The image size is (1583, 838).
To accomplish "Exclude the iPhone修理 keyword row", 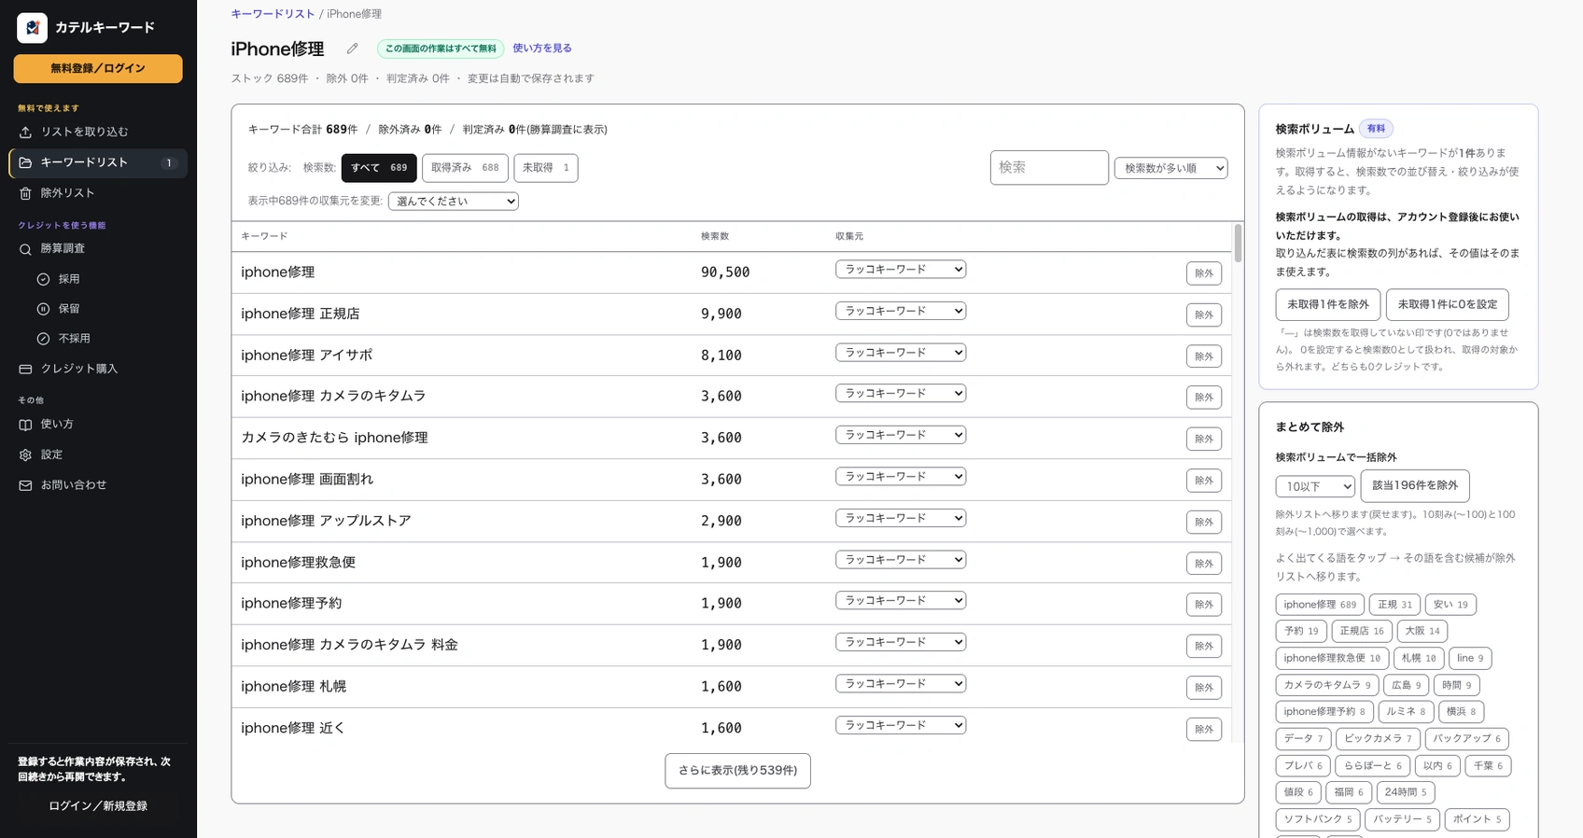I will coord(1204,273).
